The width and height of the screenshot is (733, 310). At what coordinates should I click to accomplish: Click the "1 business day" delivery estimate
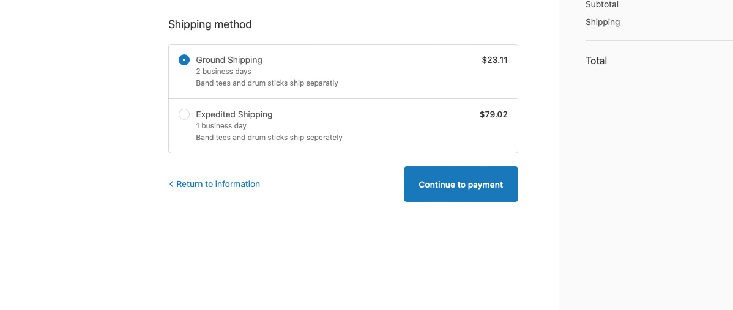point(221,126)
